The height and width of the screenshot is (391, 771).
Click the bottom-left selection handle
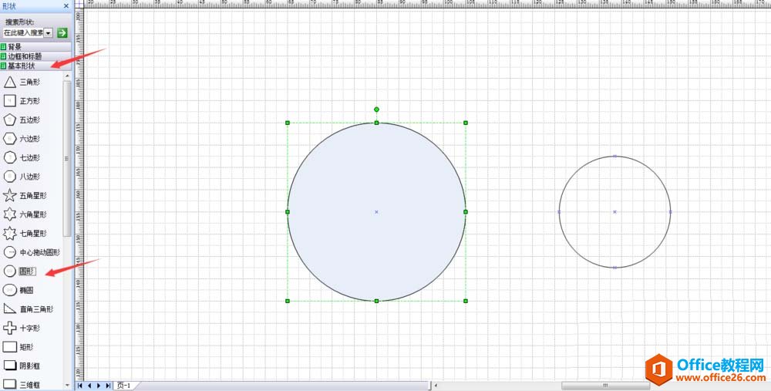pyautogui.click(x=288, y=301)
